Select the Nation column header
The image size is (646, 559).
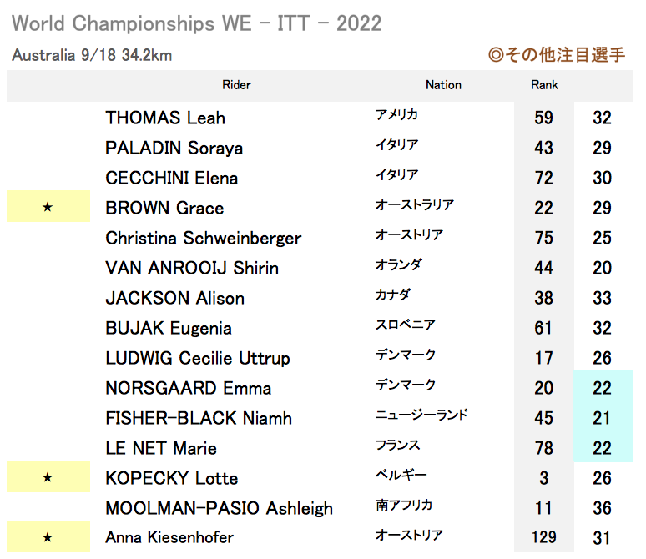[443, 85]
